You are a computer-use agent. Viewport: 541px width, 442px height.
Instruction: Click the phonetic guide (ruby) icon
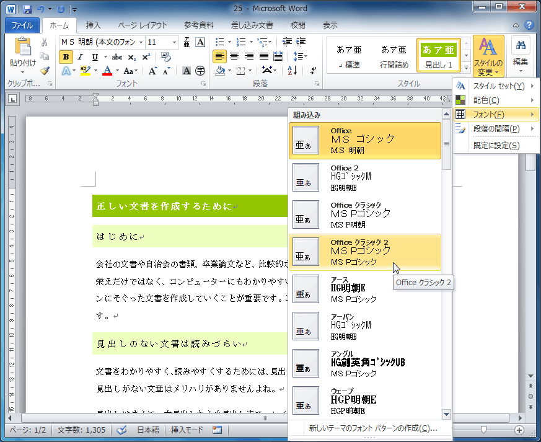click(187, 42)
